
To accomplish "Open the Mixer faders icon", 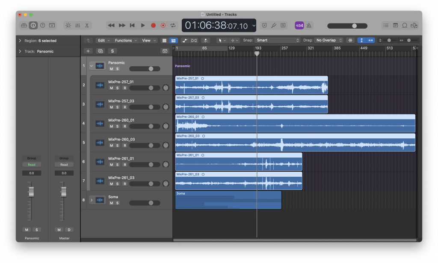I will pyautogui.click(x=78, y=25).
